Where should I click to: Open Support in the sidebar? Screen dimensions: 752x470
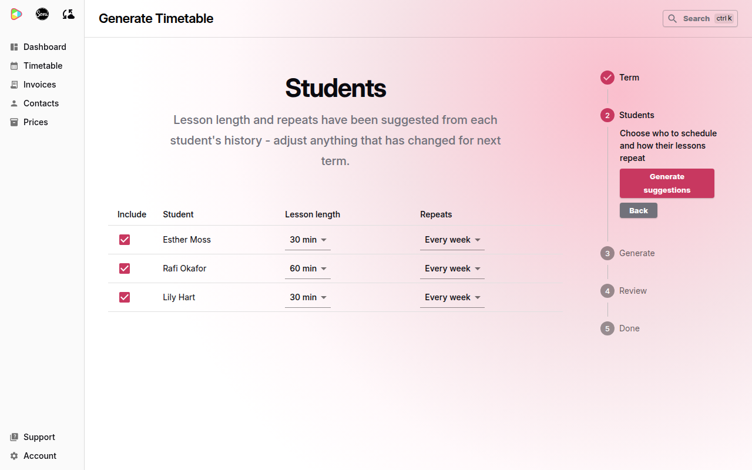point(42,437)
